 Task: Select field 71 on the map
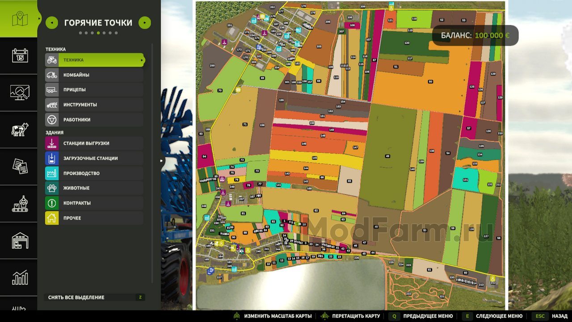click(x=244, y=124)
